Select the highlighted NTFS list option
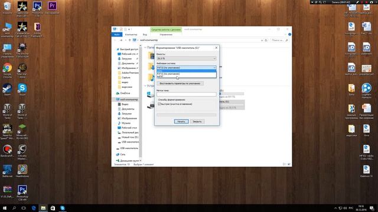Viewport: 378px width, 212px height. point(187,71)
